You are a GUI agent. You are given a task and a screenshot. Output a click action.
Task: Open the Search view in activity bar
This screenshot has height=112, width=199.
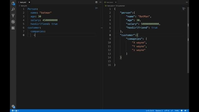13,9
